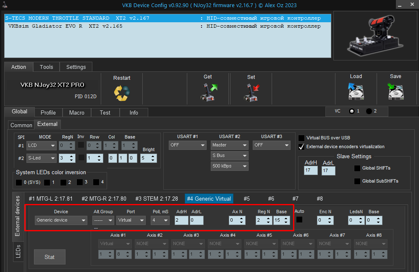Click the Slave AdrL input field

click(328, 171)
